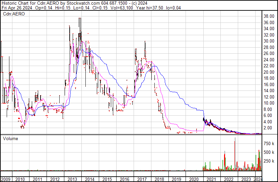Select the 2019 year label

[x=177, y=179]
